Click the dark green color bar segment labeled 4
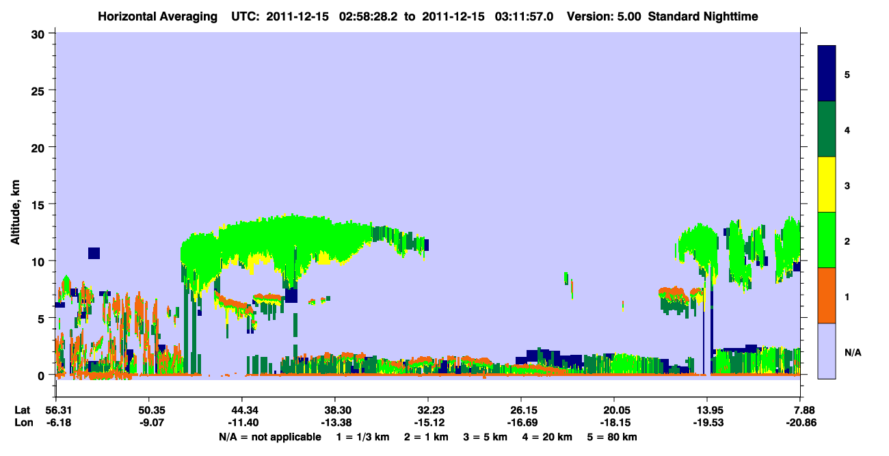The image size is (889, 456). [827, 129]
